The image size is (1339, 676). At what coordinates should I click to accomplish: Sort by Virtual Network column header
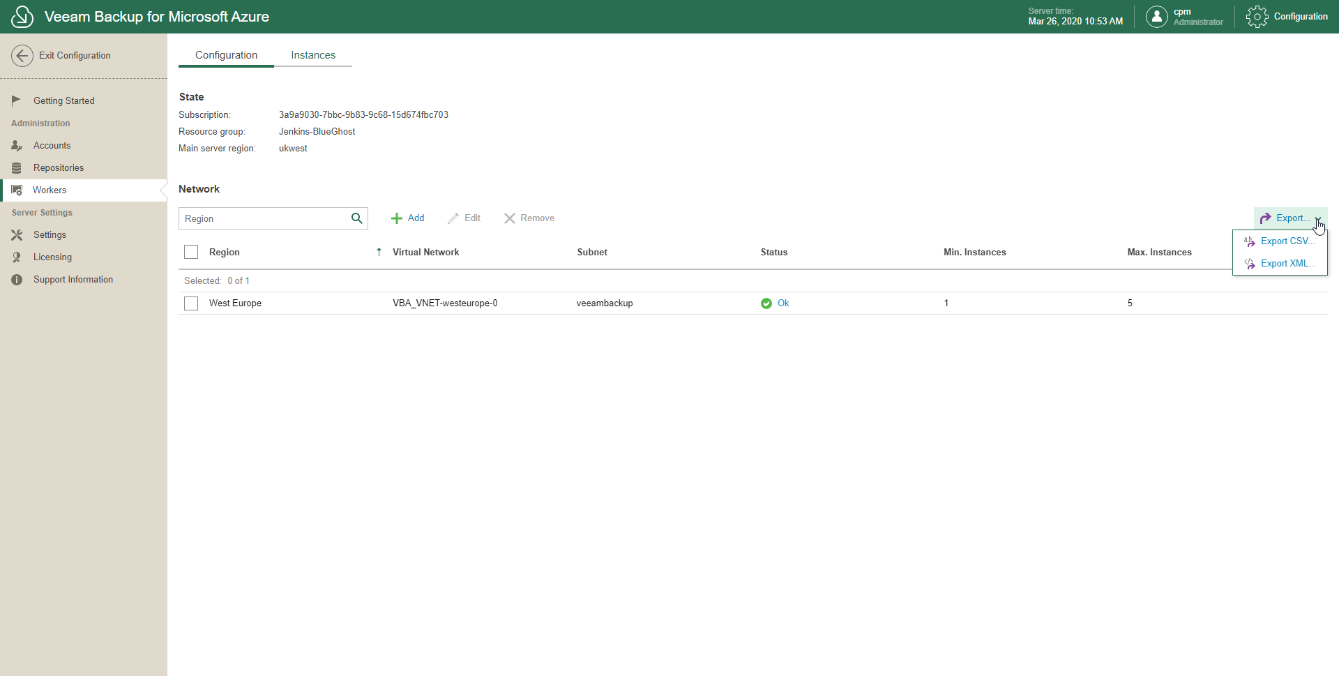(425, 252)
